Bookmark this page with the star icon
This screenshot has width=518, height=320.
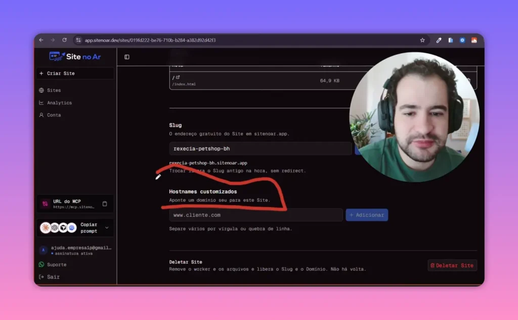(x=422, y=40)
